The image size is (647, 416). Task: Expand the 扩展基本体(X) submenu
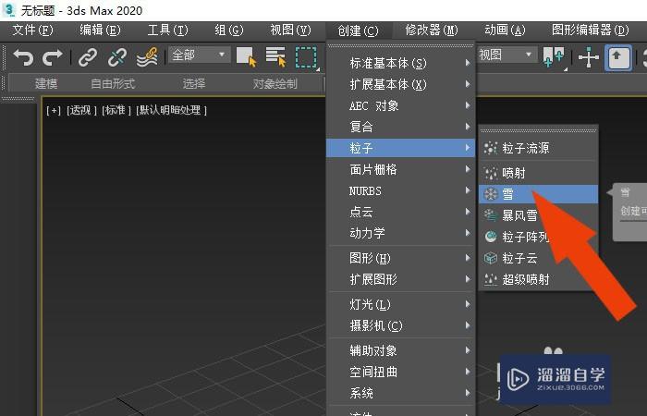[x=400, y=84]
